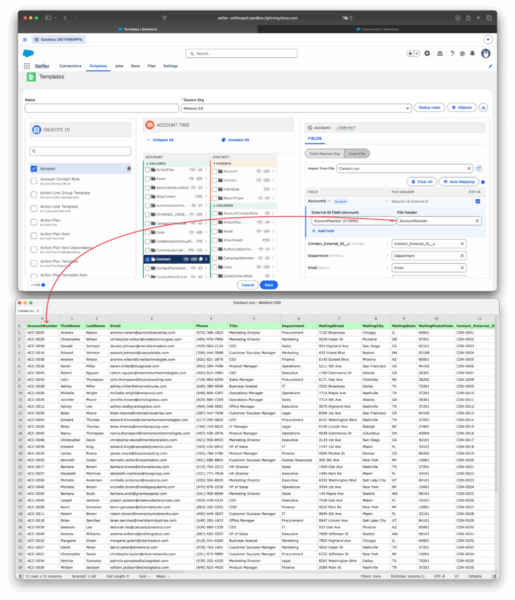The width and height of the screenshot is (515, 600).
Task: Click the copy icon on the selected Contact tree row
Action: pos(201,259)
